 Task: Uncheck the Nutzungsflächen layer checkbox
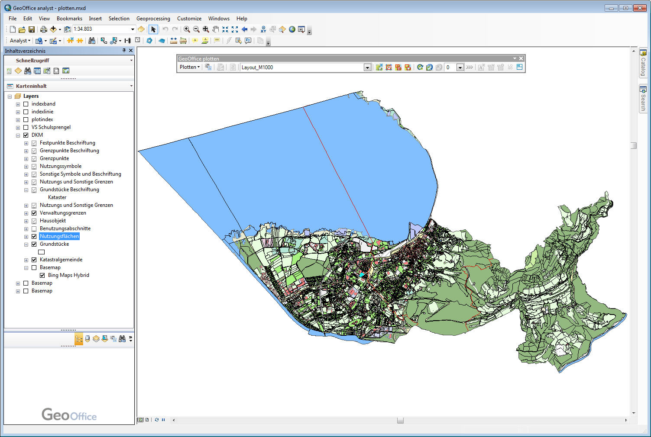pos(34,236)
